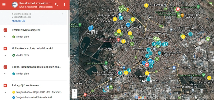
Task: Click the red heart marker near Köztemető
Action: tap(178, 9)
